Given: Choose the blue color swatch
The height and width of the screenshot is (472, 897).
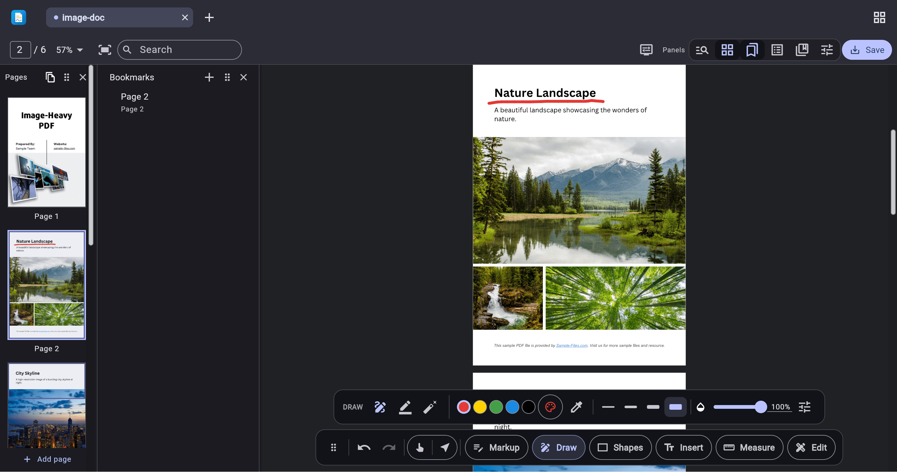Looking at the screenshot, I should pos(512,407).
